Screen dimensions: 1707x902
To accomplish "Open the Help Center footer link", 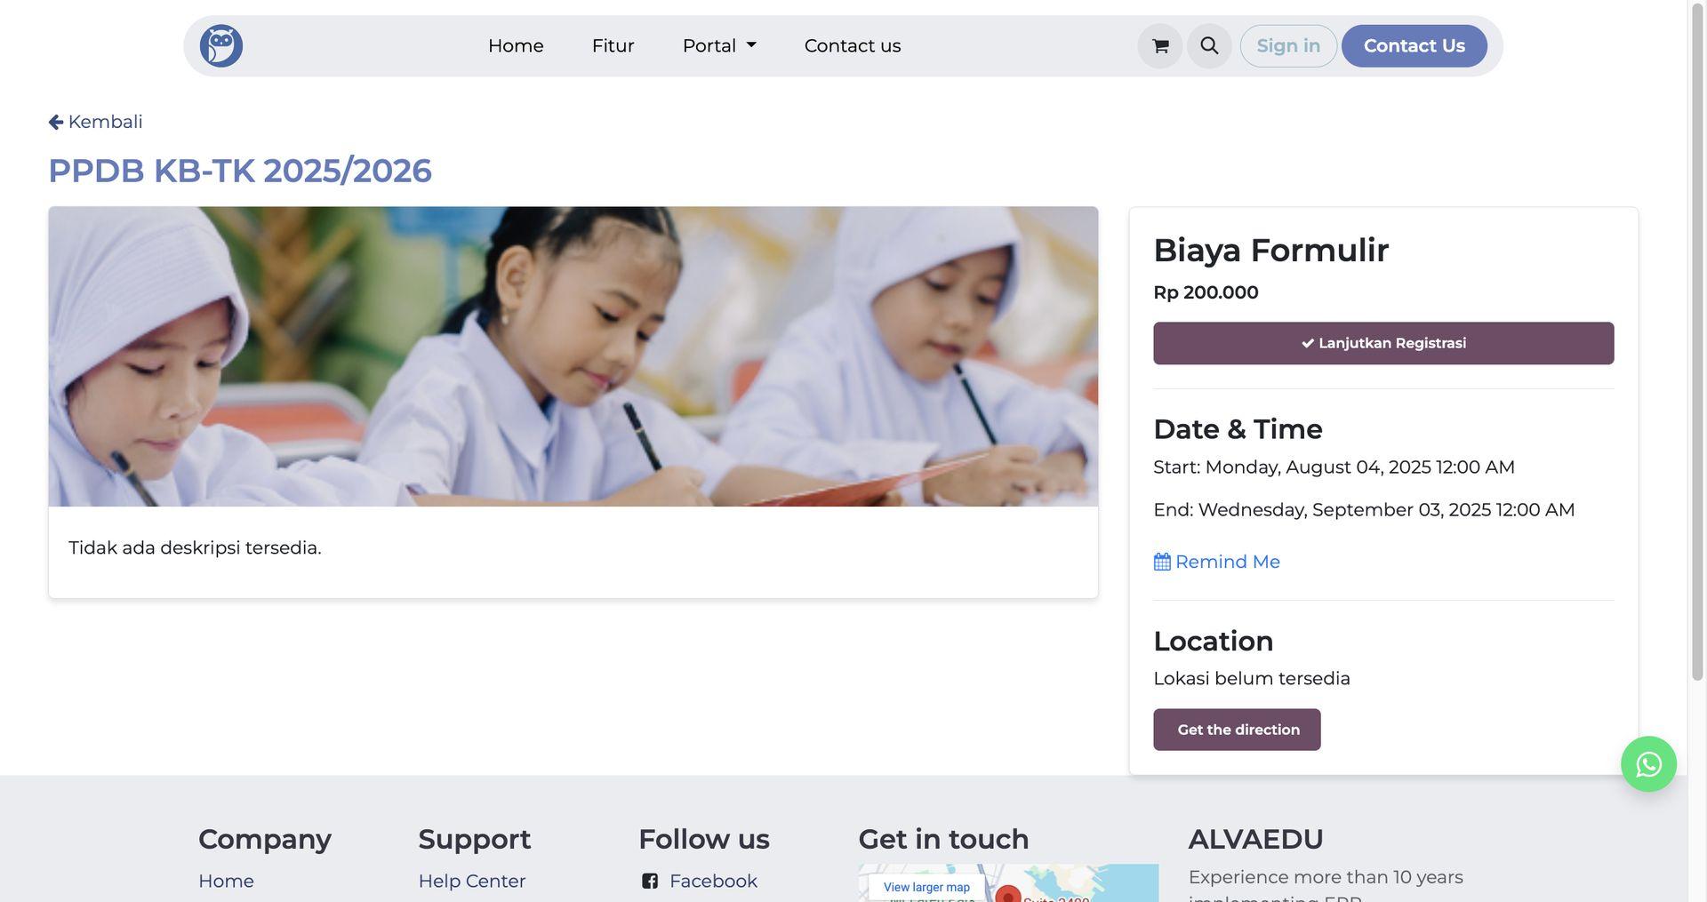I will (472, 881).
